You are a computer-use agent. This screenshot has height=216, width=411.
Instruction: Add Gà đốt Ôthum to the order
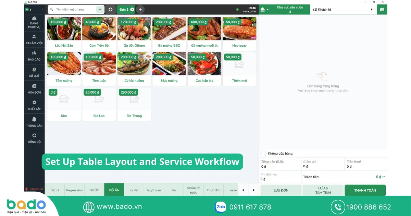(134, 34)
